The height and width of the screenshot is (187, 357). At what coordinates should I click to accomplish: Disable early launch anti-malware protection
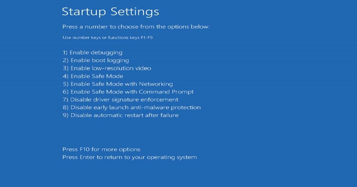pos(132,107)
